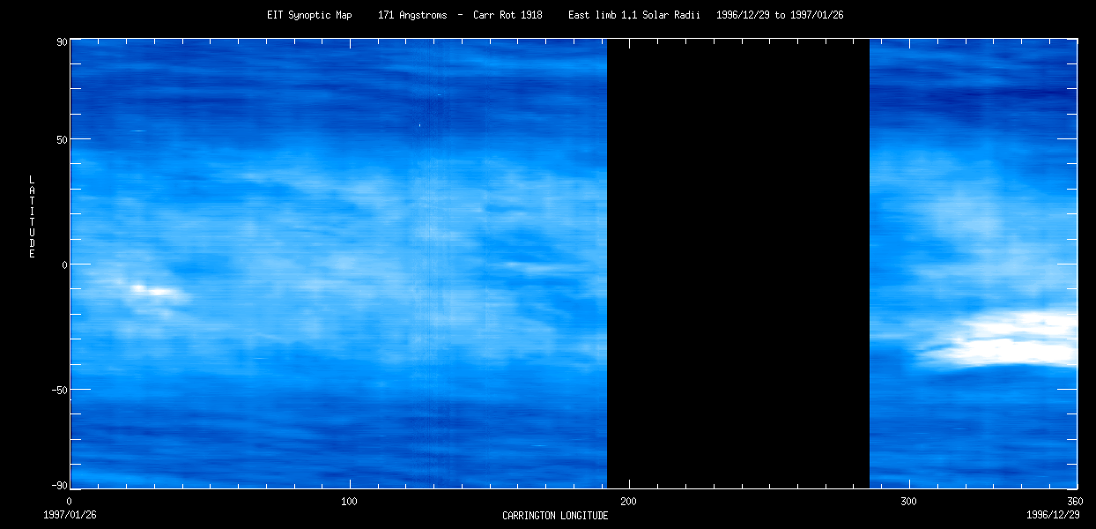Click the 1997/01/26 date at bottom left
Image resolution: width=1096 pixels, height=529 pixels.
(x=70, y=515)
